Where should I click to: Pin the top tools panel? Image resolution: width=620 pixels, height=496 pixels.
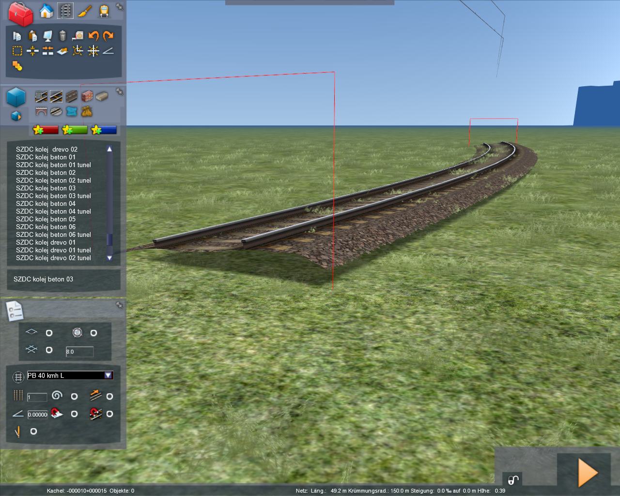tap(119, 7)
